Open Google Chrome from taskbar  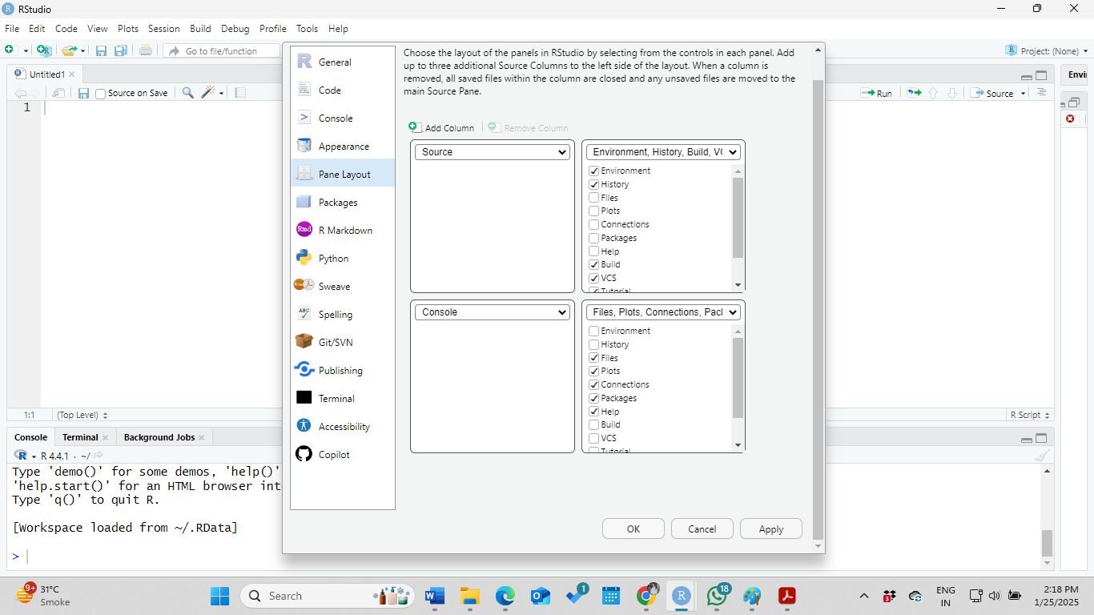coord(648,596)
